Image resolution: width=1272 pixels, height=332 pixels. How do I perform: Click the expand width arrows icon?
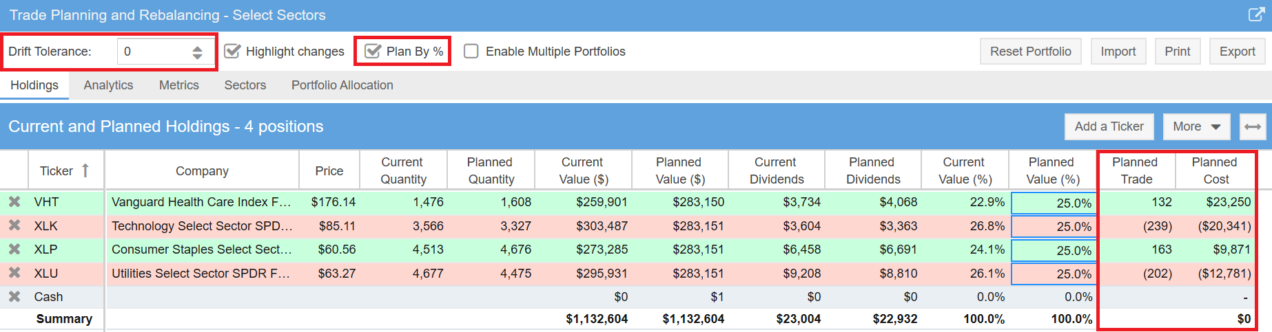[1253, 126]
